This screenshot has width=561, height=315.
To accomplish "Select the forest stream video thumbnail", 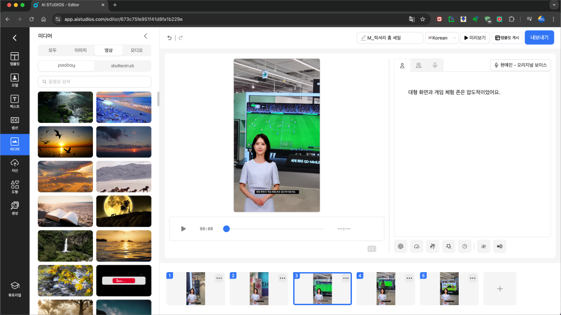I will [x=66, y=107].
